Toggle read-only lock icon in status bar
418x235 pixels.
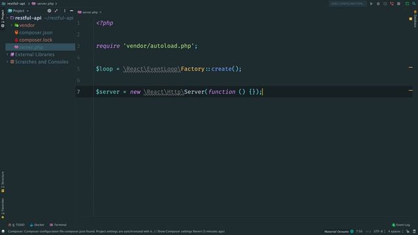point(408,232)
